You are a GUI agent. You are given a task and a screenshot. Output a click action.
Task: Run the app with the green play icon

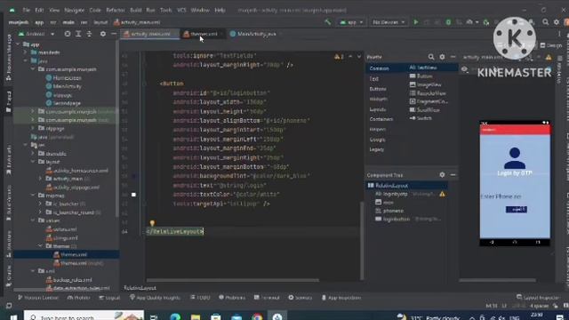pos(416,22)
